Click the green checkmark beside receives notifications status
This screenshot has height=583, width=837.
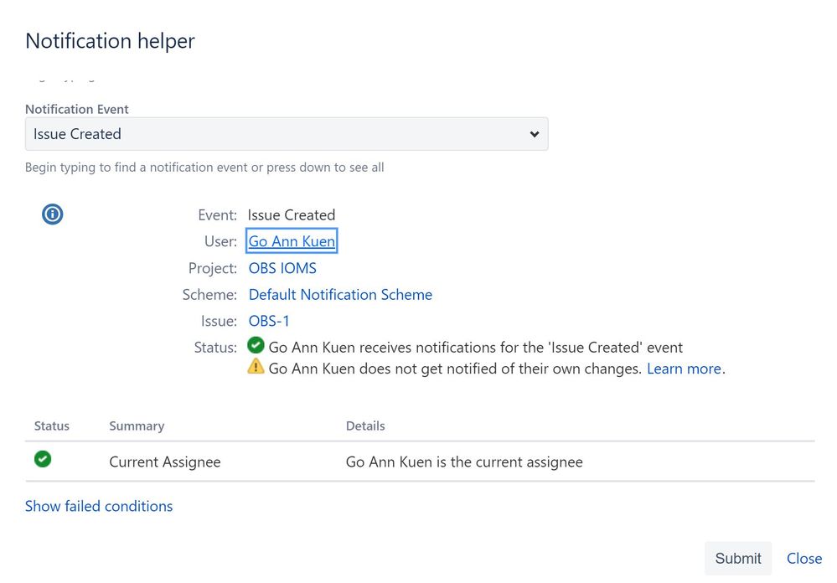(x=256, y=345)
